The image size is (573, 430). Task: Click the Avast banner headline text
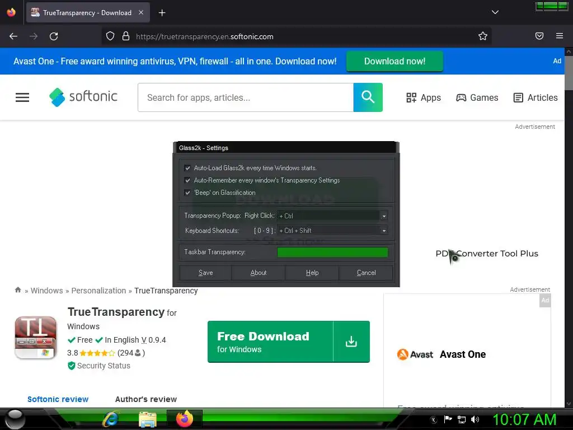pos(175,61)
